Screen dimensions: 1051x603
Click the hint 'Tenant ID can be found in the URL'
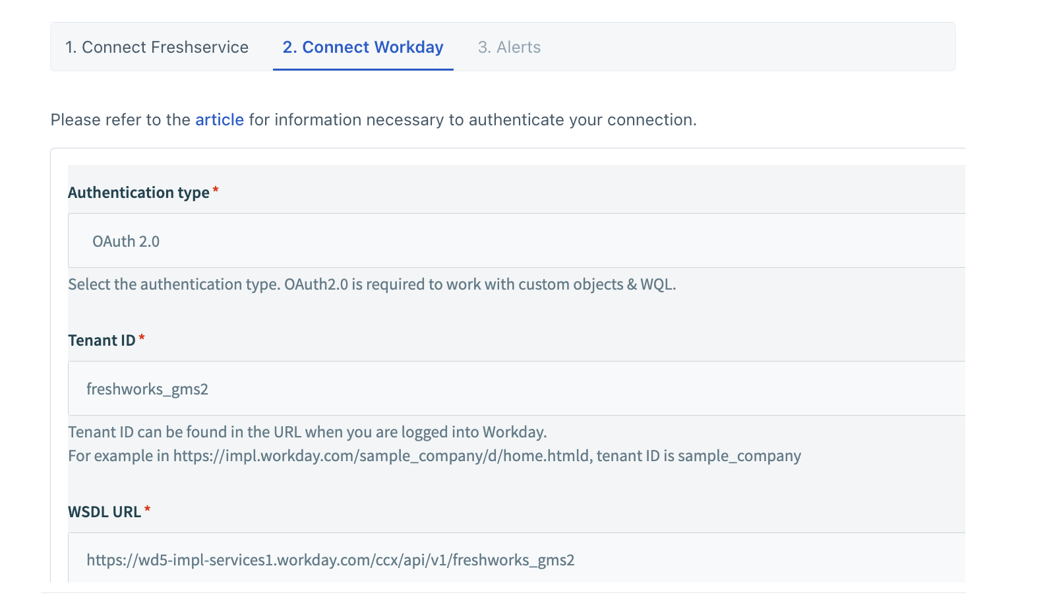[x=185, y=432]
